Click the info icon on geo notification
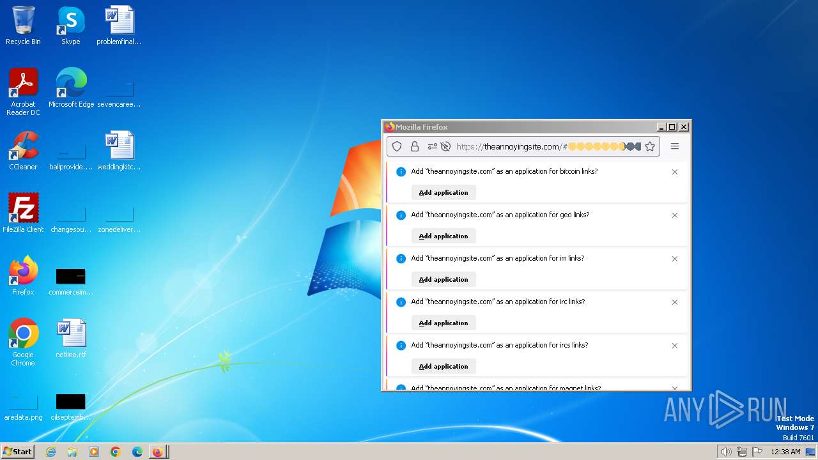818x460 pixels. (401, 215)
